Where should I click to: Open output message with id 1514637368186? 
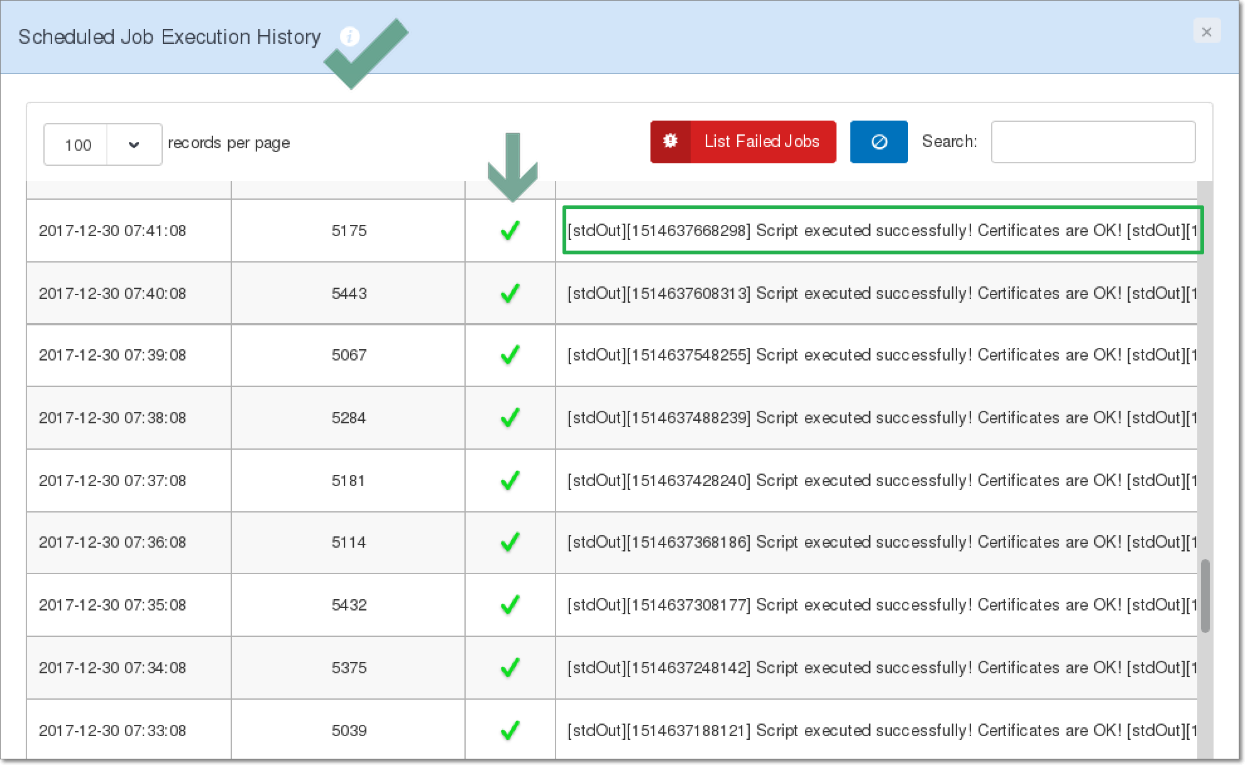pos(882,542)
